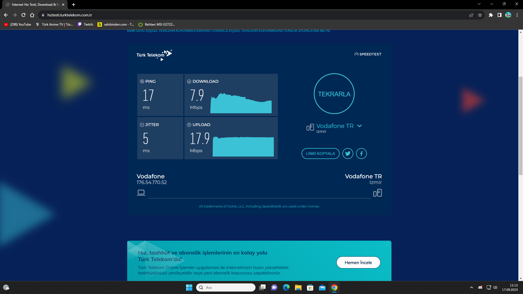Open Chrome three-dot menu
523x294 pixels.
point(517,15)
